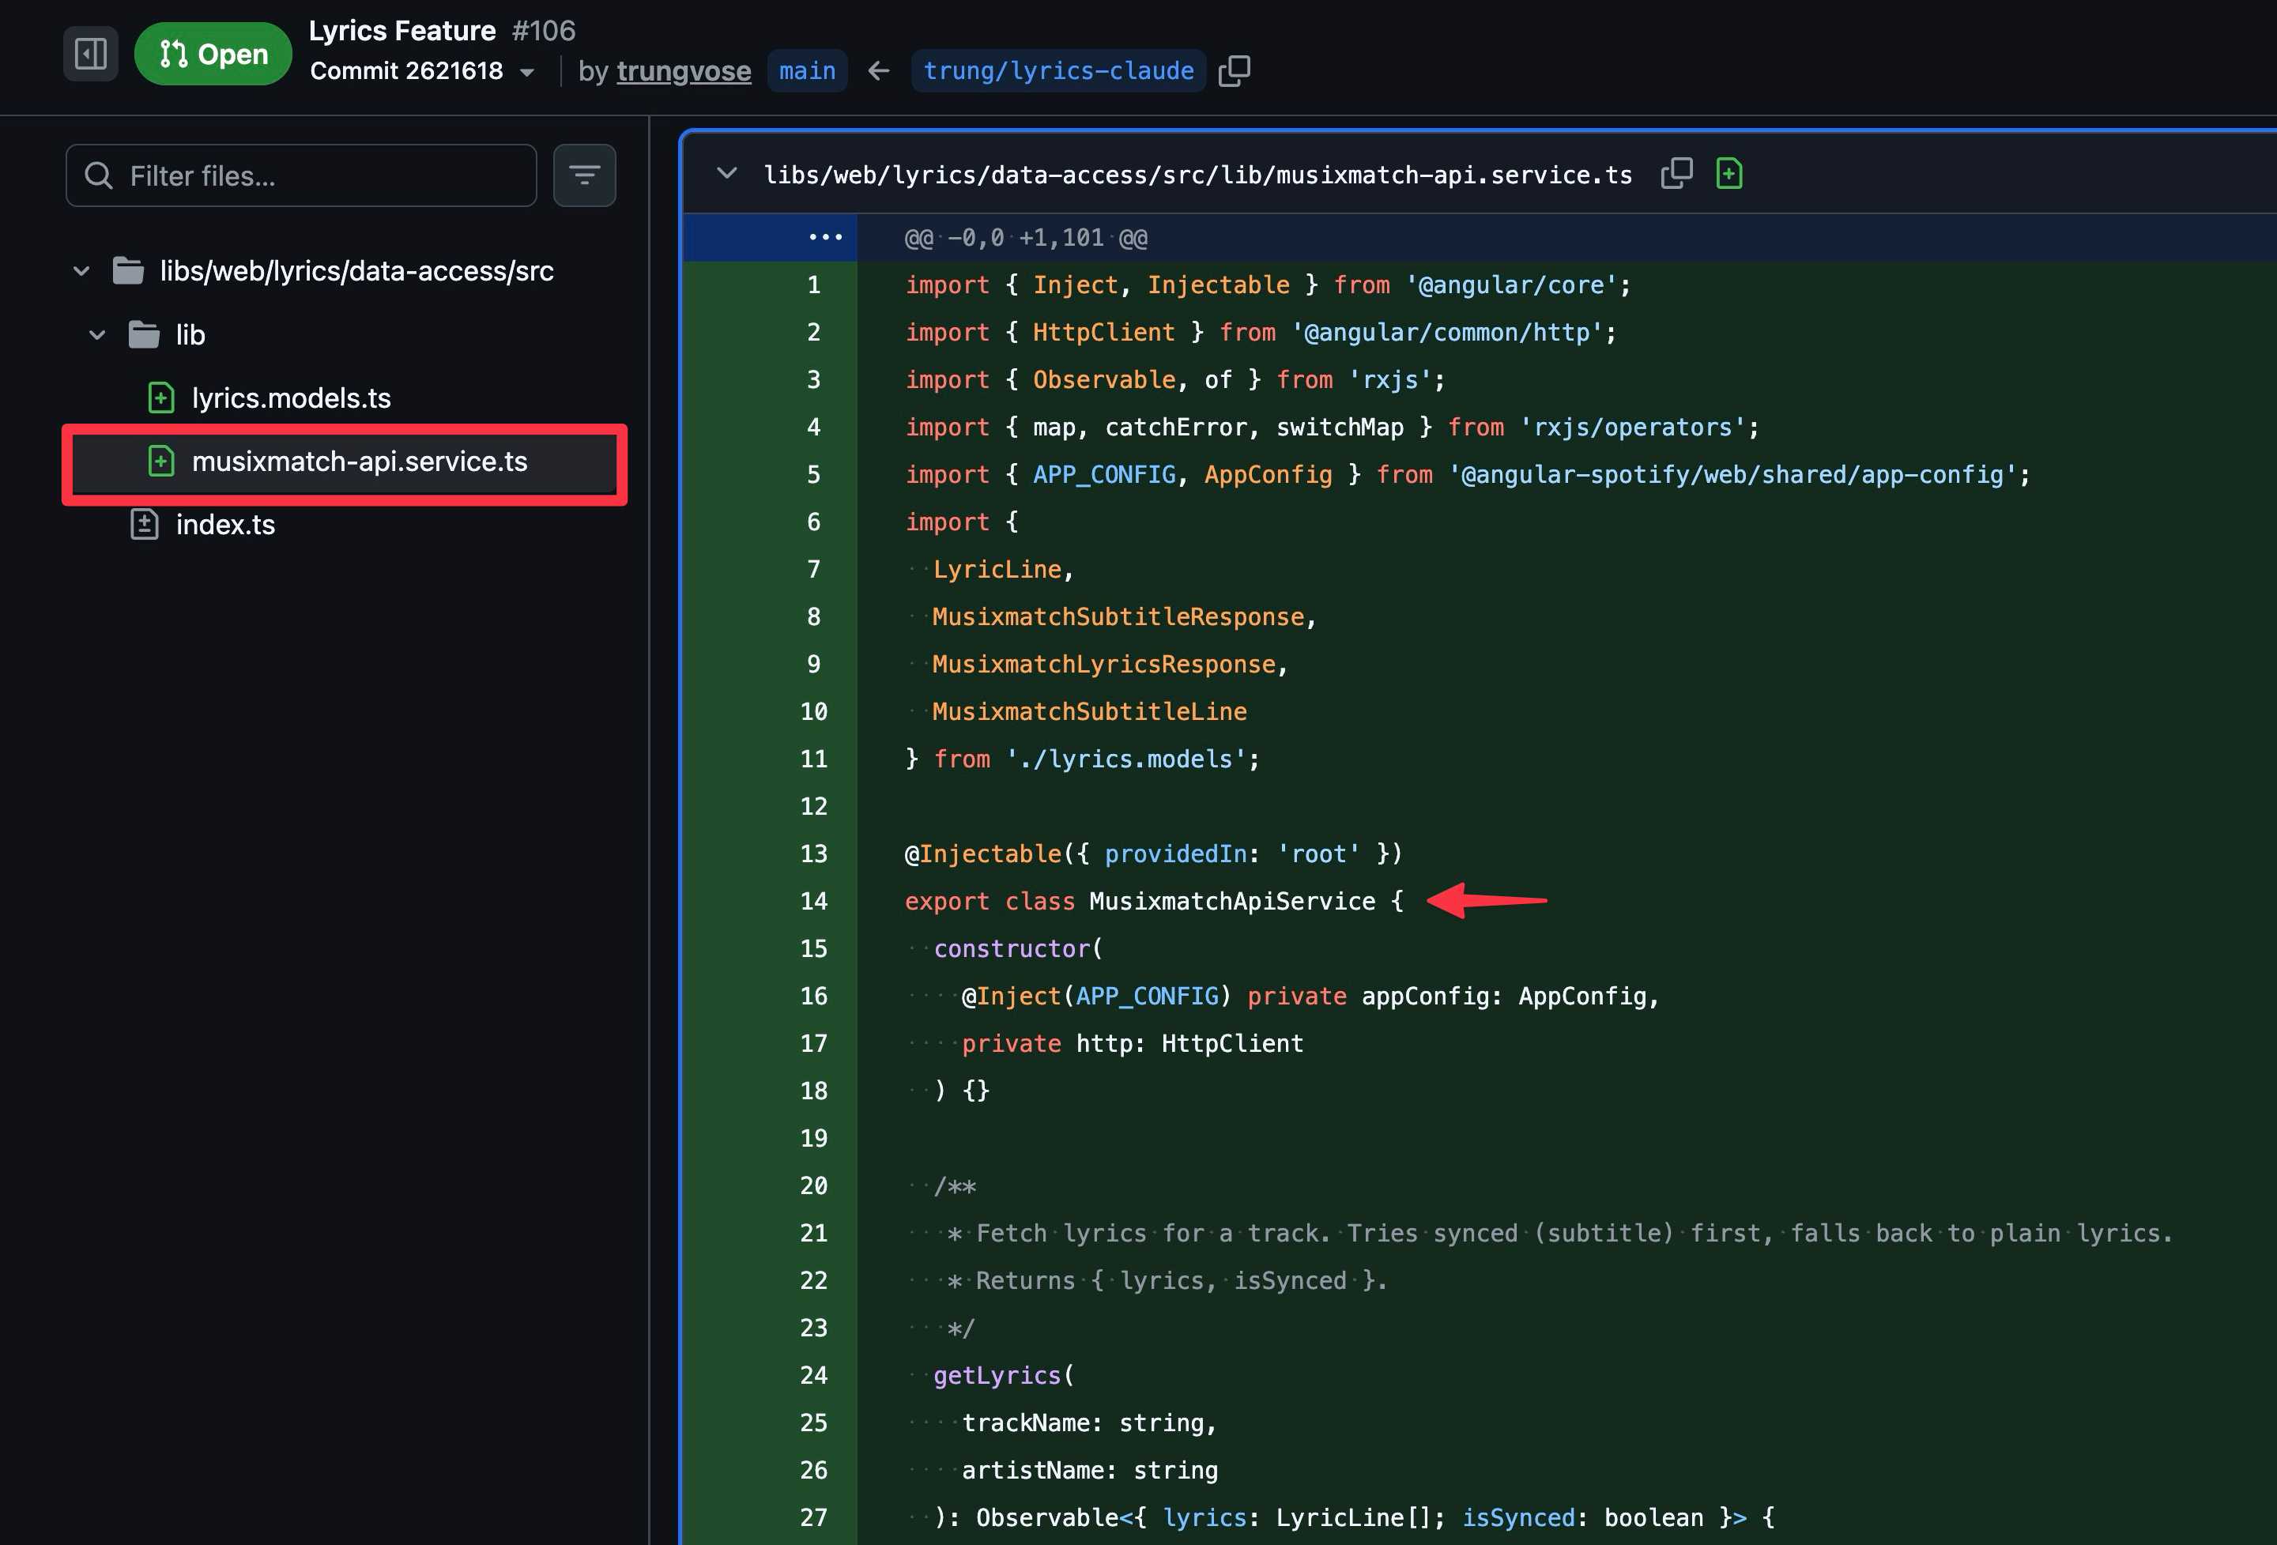2277x1545 pixels.
Task: Copy file path icon next to musixmatch-api.service.ts
Action: (1676, 173)
